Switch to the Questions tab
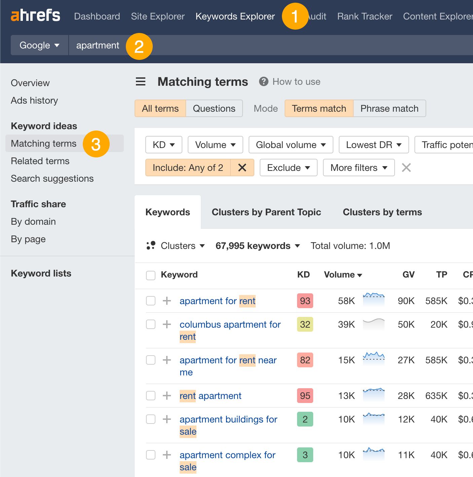Viewport: 473px width, 477px height. (x=214, y=108)
